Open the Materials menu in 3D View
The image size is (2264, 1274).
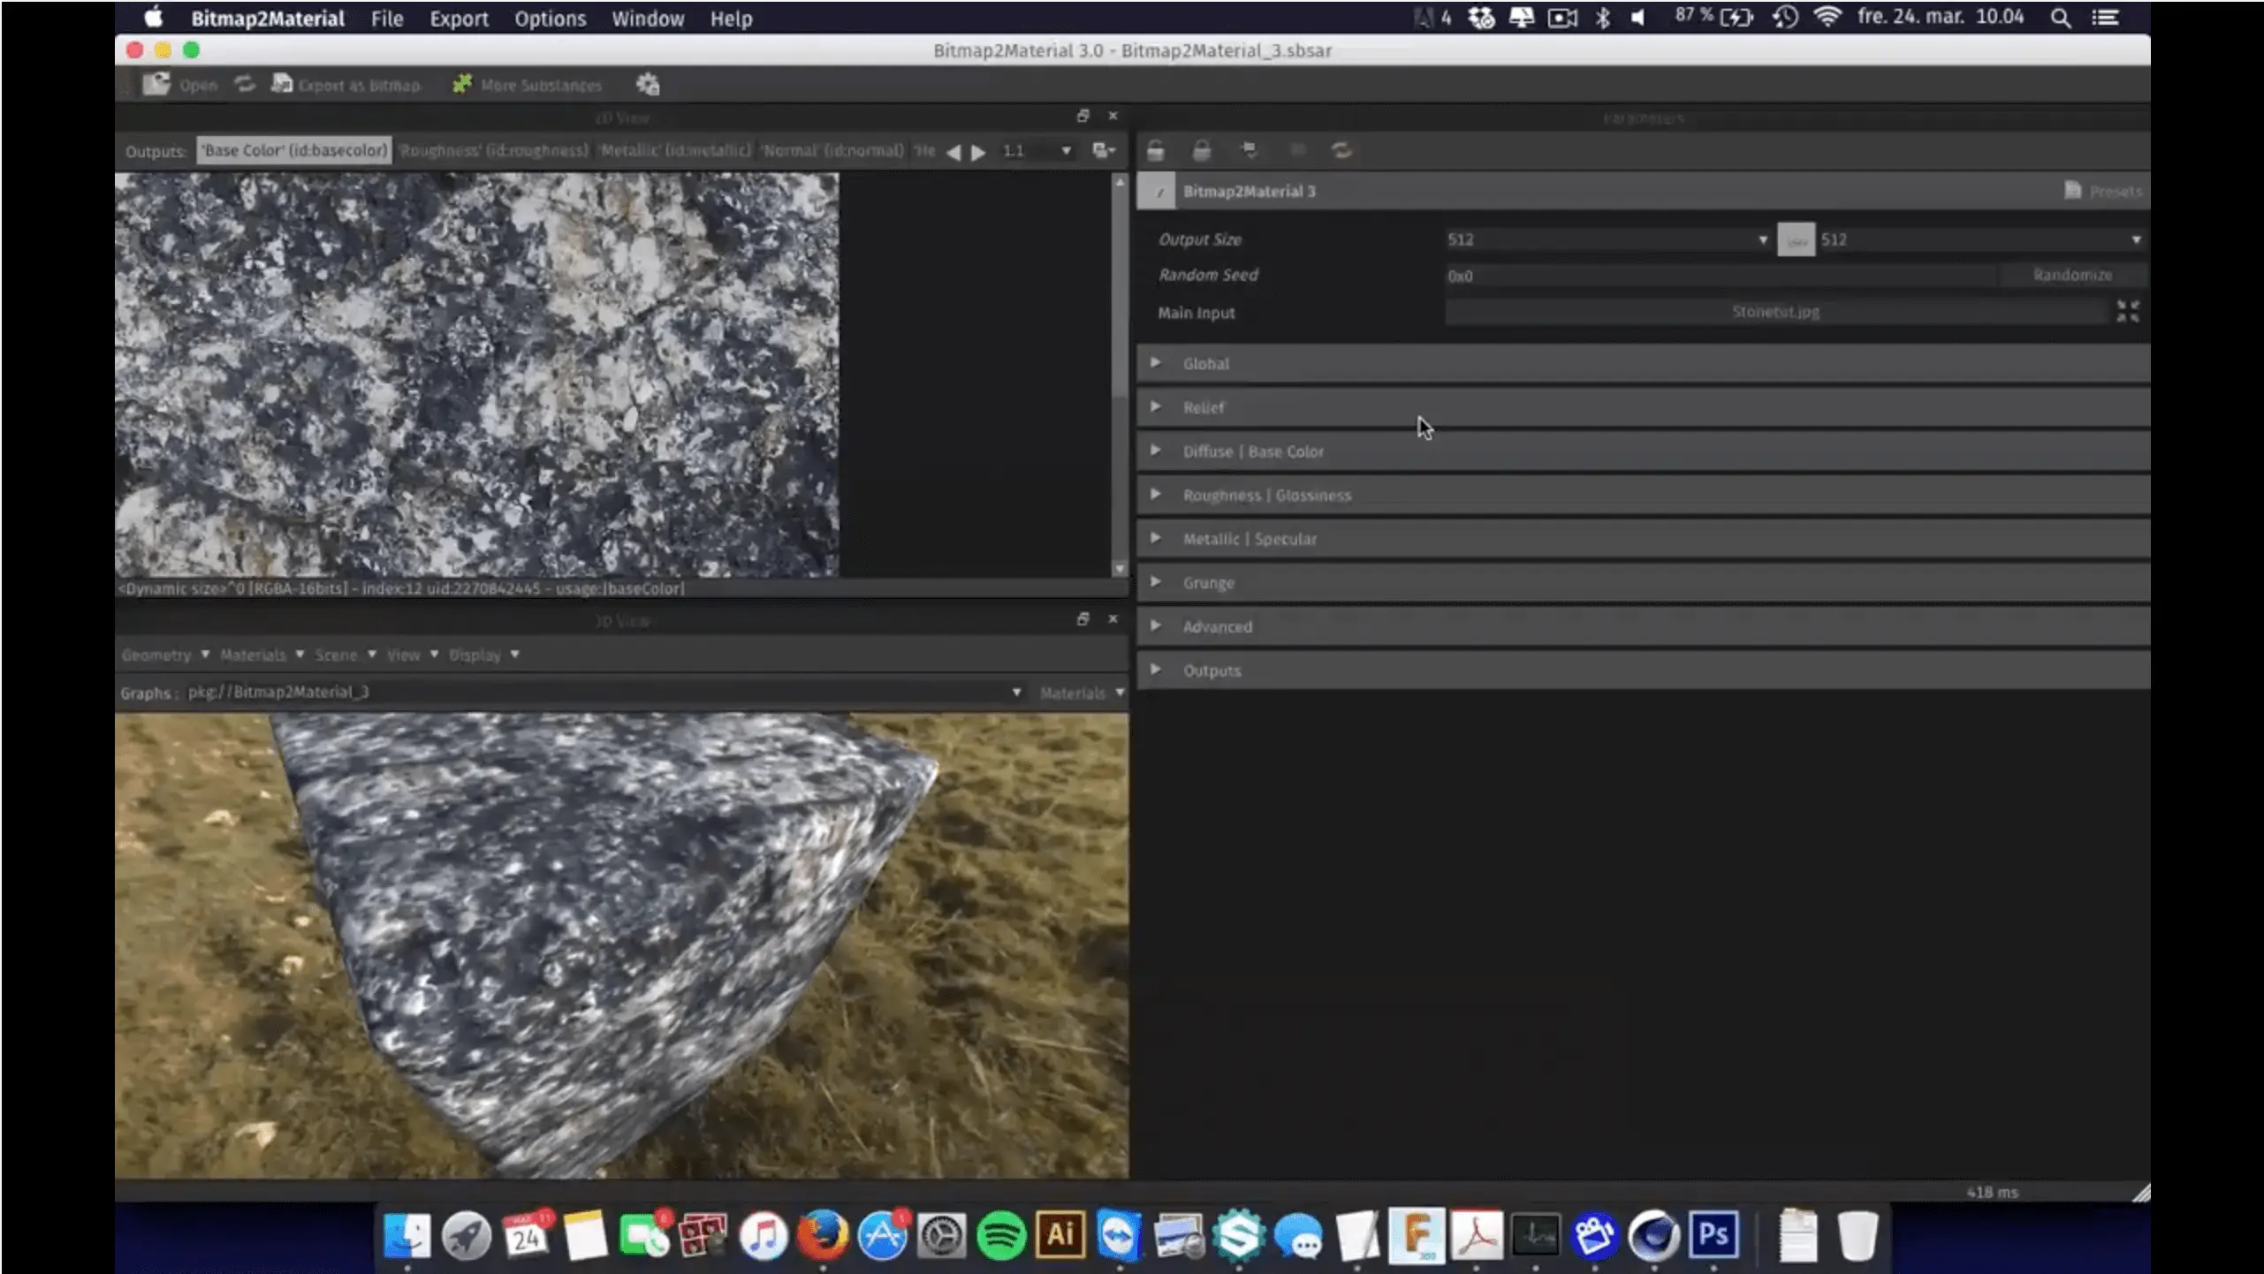262,655
